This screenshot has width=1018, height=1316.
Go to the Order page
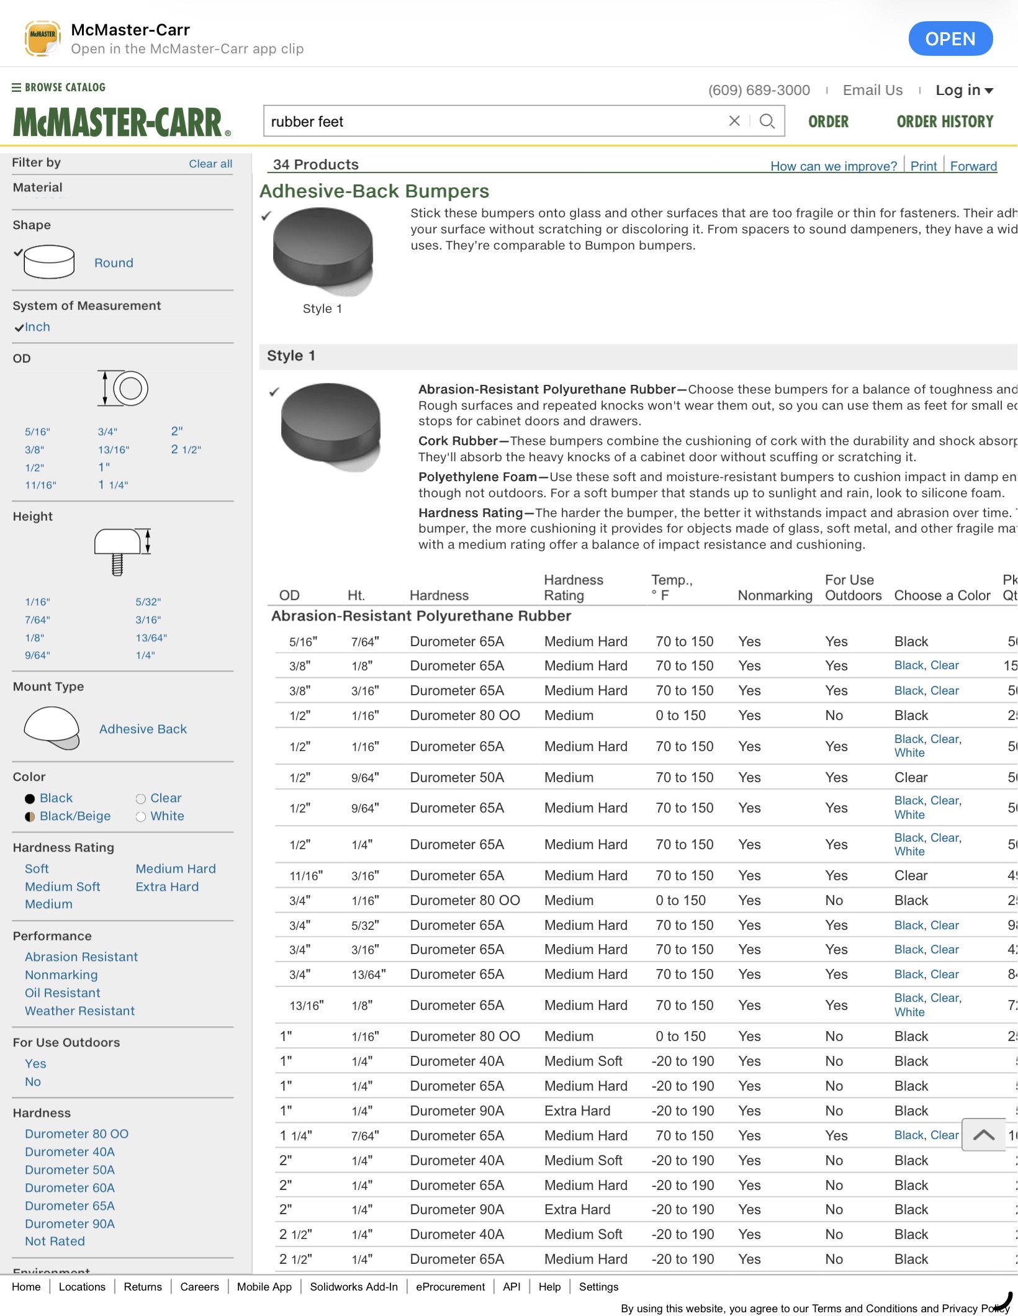coord(828,122)
